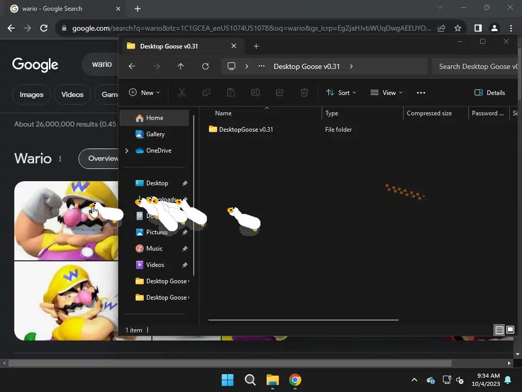The image size is (522, 392).
Task: Toggle the Details pane in Explorer
Action: pyautogui.click(x=490, y=93)
